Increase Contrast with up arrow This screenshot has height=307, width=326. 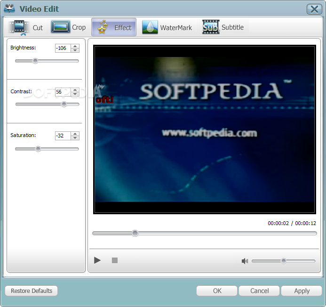coord(75,90)
